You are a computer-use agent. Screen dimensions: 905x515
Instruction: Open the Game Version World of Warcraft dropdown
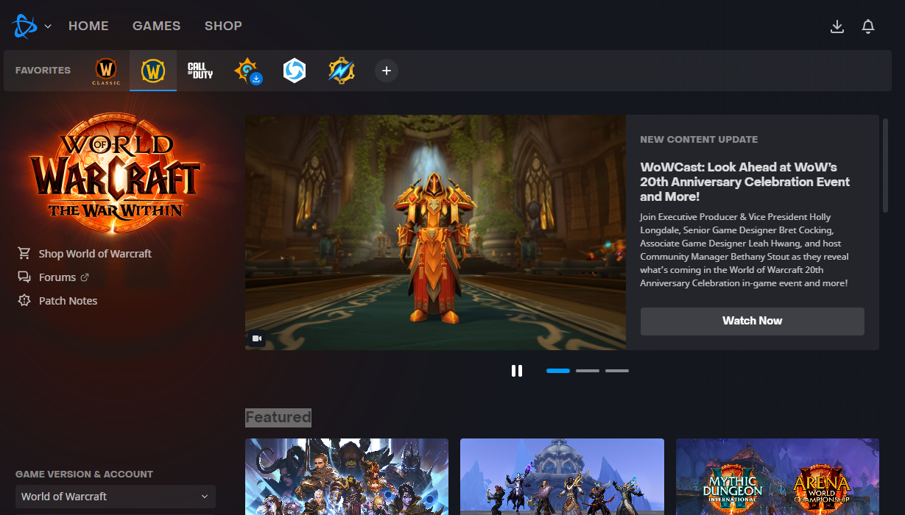(x=116, y=497)
